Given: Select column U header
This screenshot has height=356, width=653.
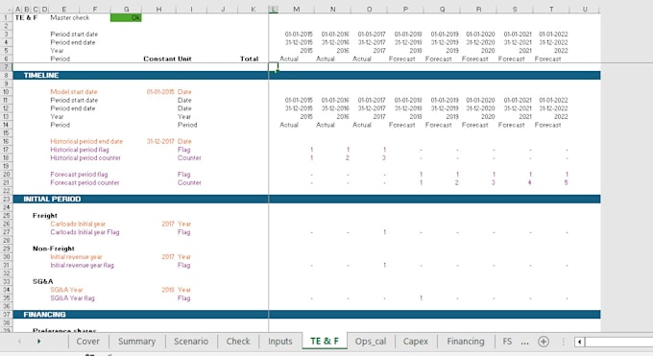Looking at the screenshot, I should tap(585, 10).
